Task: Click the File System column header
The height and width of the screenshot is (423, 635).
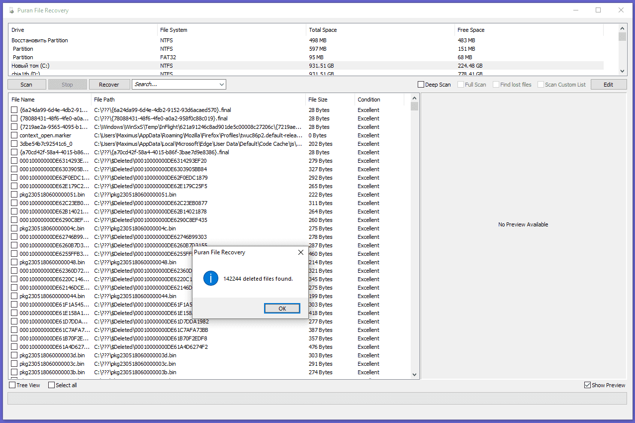Action: pyautogui.click(x=232, y=30)
